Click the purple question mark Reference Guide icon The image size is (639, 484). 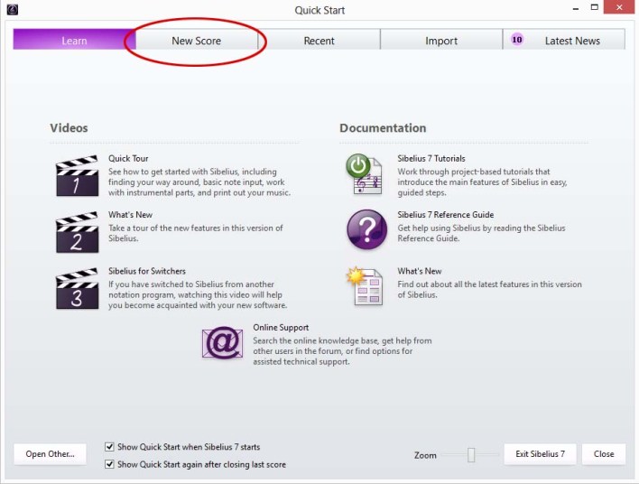point(366,229)
